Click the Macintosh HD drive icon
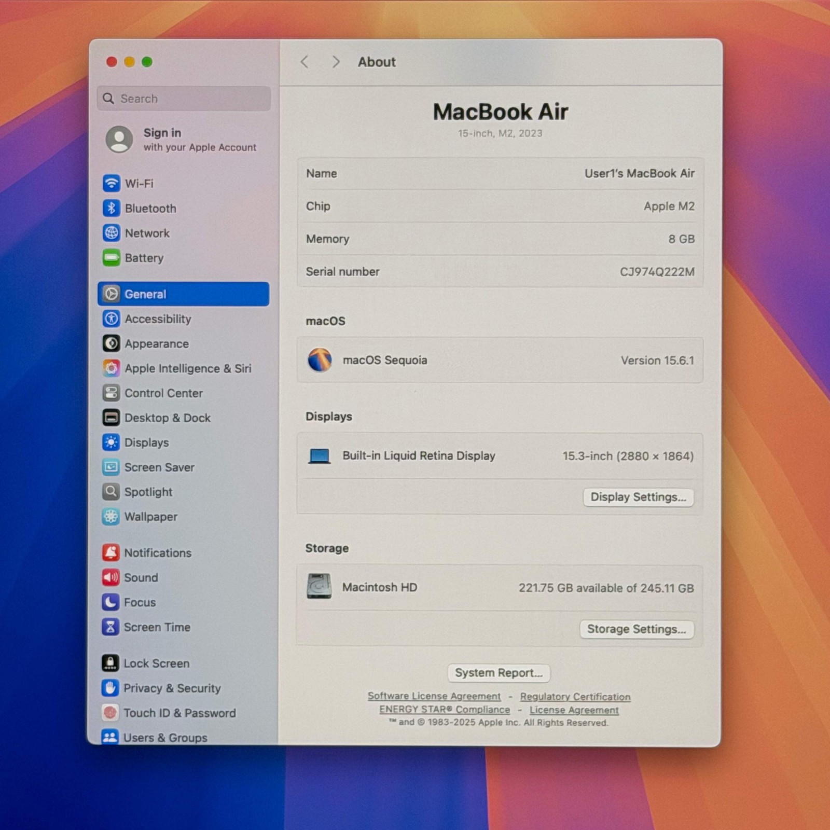Image resolution: width=830 pixels, height=830 pixels. 319,587
